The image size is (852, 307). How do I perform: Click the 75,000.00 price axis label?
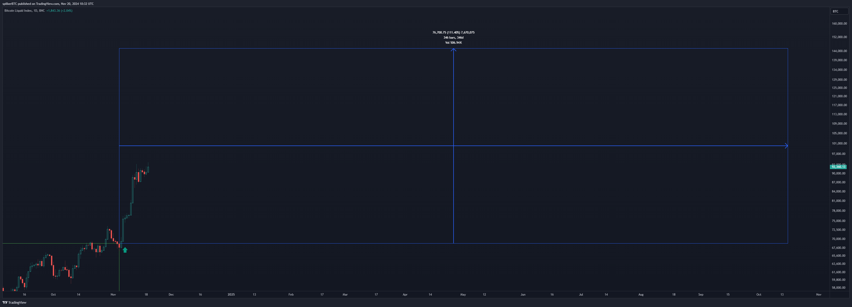pos(839,221)
